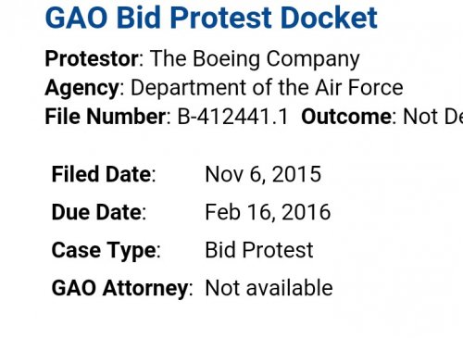The width and height of the screenshot is (463, 338).
Task: Click the word Docket in the heading
Action: pyautogui.click(x=329, y=18)
